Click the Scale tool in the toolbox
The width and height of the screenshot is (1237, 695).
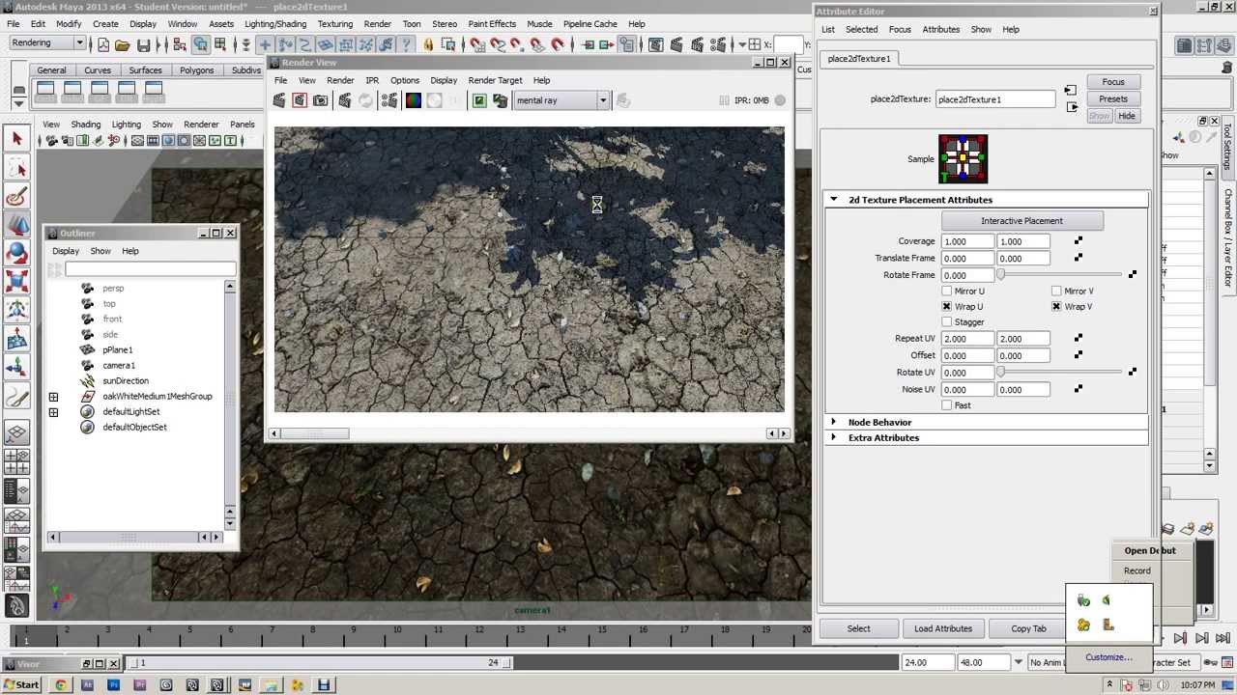(x=16, y=283)
